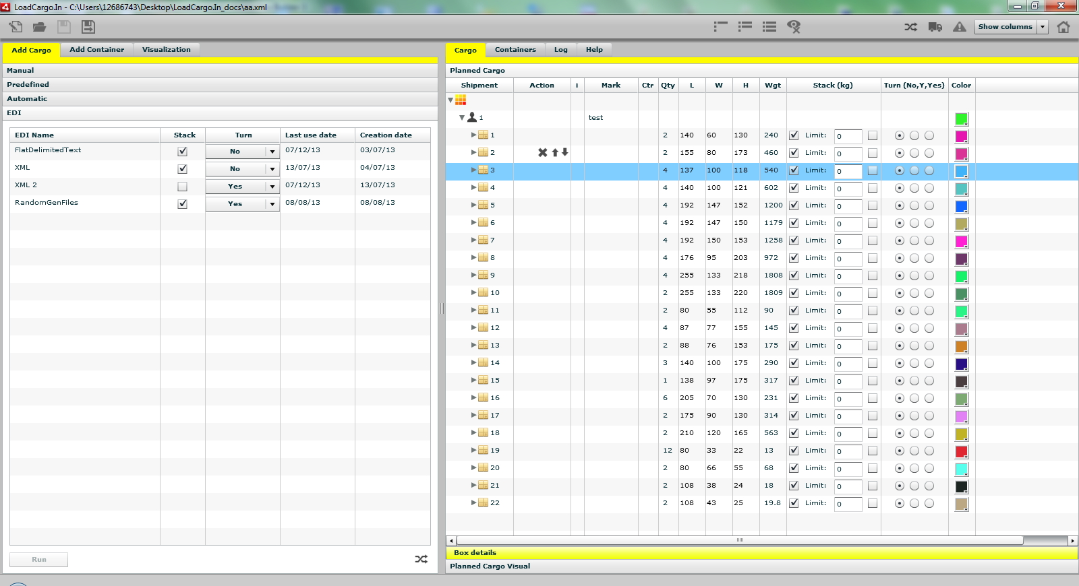Click the eye with X icon

(794, 27)
